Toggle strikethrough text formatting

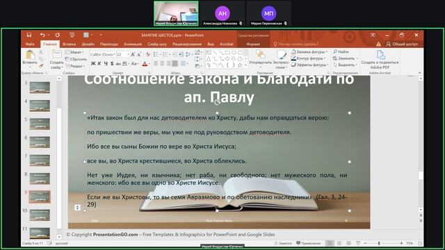pyautogui.click(x=118, y=63)
